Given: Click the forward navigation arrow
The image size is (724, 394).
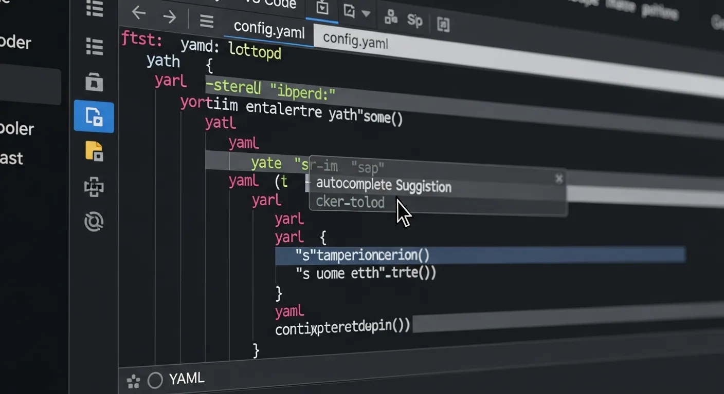Looking at the screenshot, I should [x=170, y=17].
